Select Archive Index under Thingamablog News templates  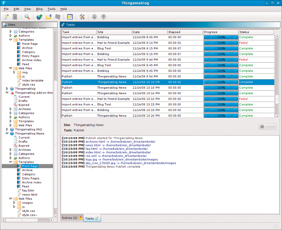pos(32,182)
